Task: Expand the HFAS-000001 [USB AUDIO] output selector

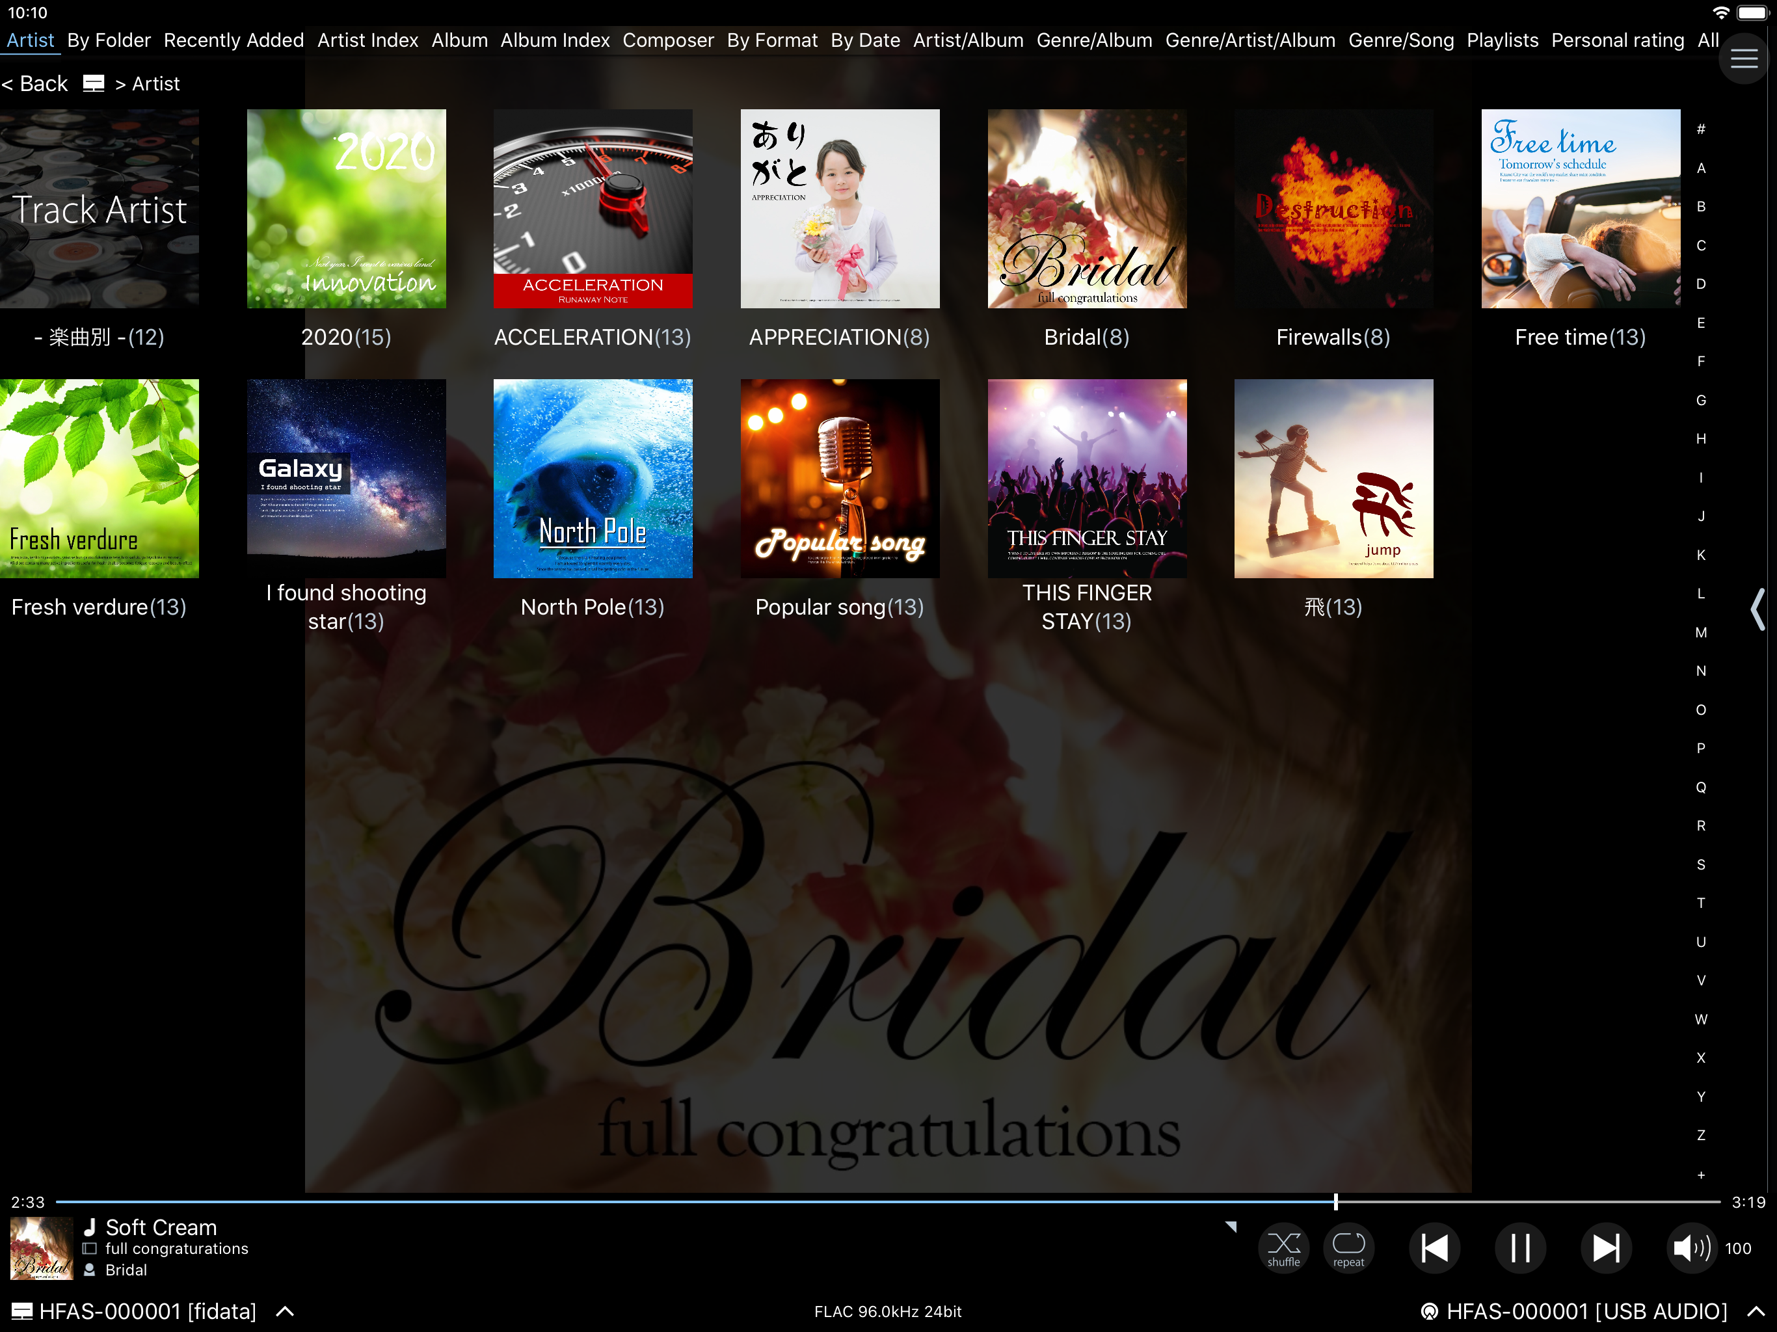Action: pyautogui.click(x=1757, y=1311)
